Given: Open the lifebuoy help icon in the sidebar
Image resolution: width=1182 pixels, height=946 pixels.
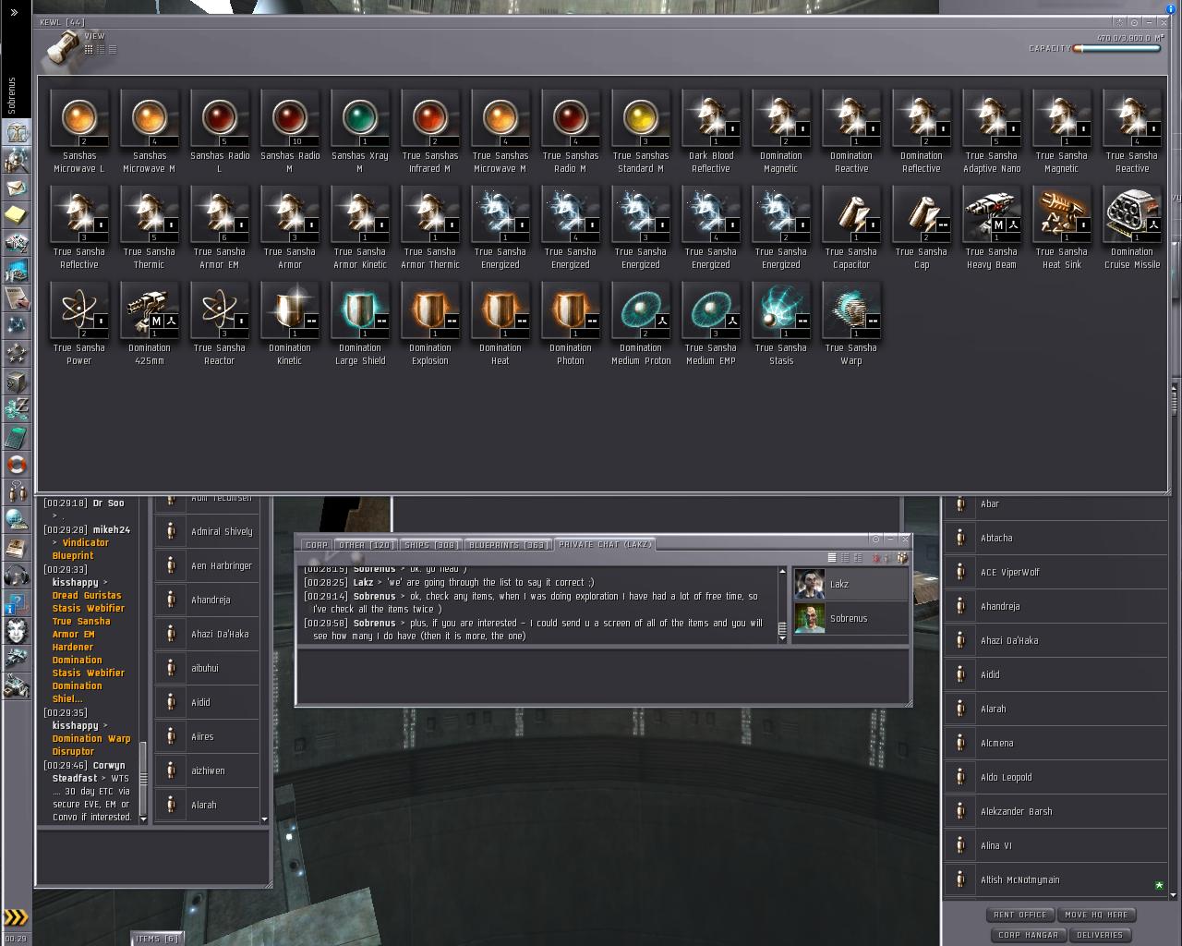Looking at the screenshot, I should (17, 464).
